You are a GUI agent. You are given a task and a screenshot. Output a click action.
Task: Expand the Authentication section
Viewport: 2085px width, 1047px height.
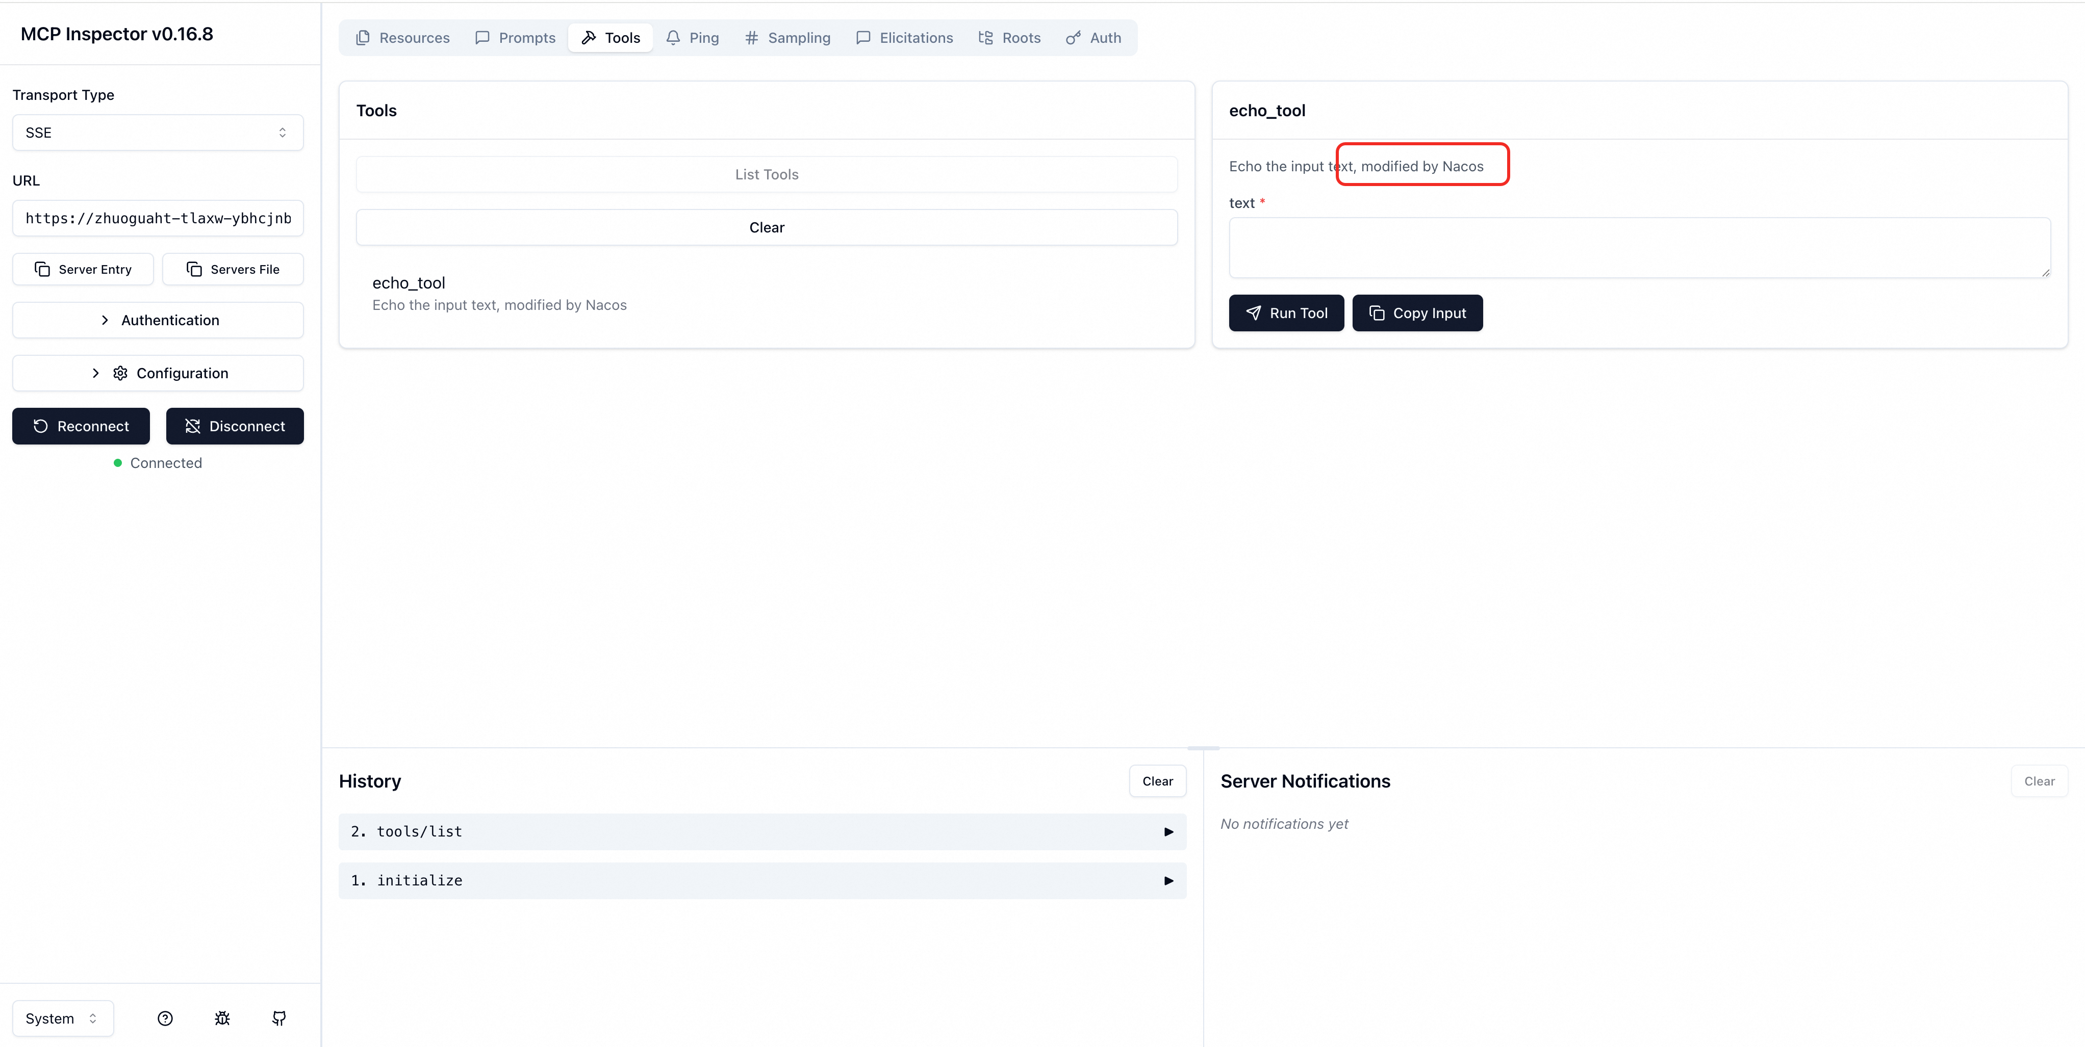158,321
